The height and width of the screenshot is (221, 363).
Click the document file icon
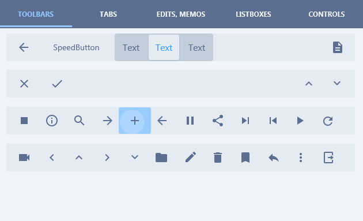[338, 47]
